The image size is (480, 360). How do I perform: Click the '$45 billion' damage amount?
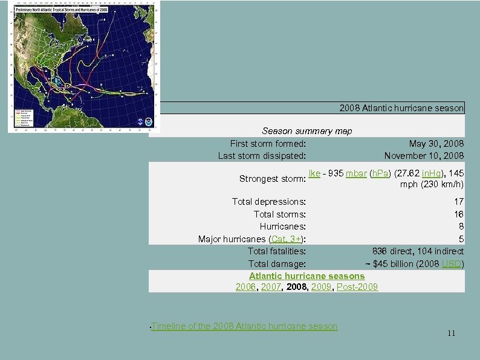[393, 263]
